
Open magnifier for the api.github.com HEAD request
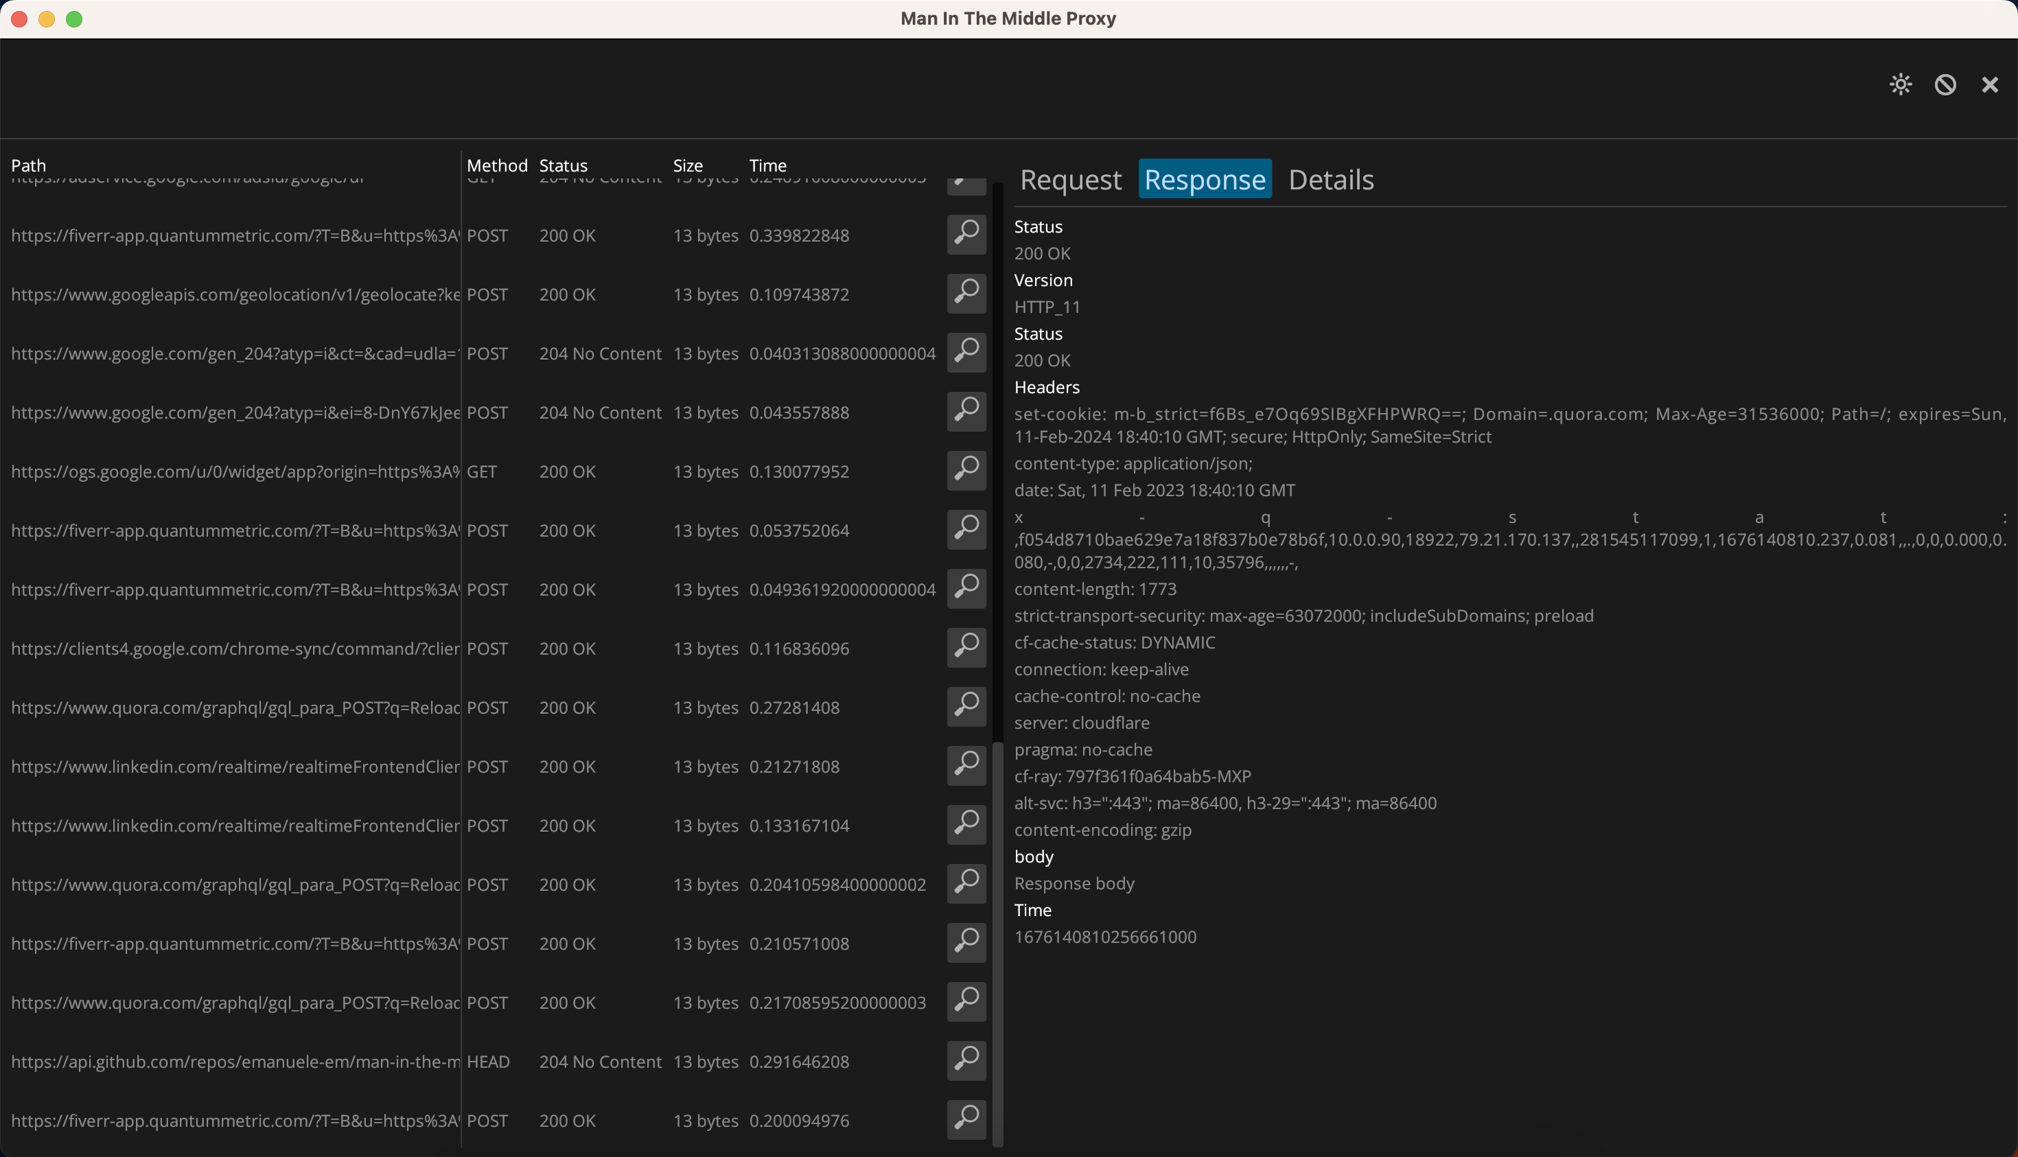coord(966,1060)
